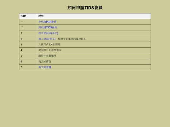This screenshot has width=170, height=127.
Task: Click the 美金帳戶的存摺影本 cell
Action: (94, 50)
